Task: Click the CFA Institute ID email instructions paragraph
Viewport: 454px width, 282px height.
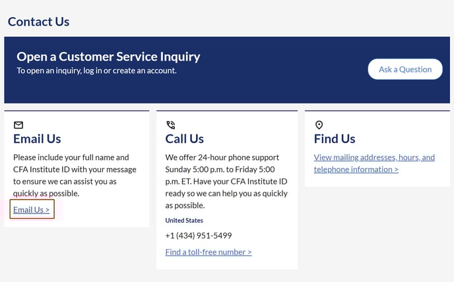Action: coord(75,175)
